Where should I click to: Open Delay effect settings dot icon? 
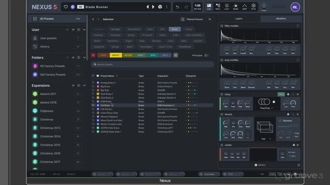pos(288,95)
